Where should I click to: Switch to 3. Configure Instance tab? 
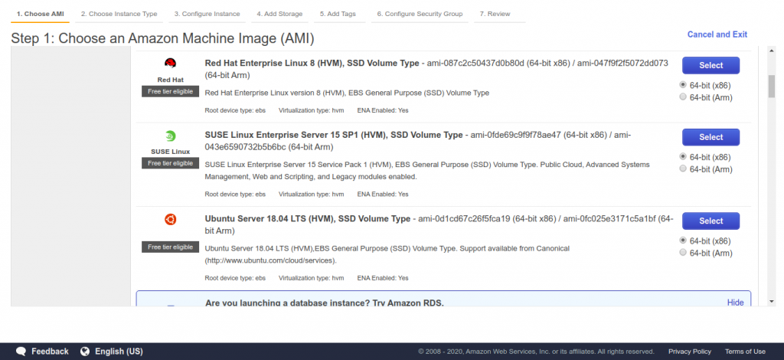(x=207, y=14)
